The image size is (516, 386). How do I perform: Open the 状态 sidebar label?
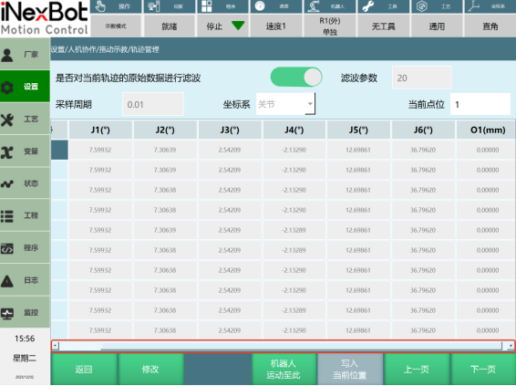pyautogui.click(x=31, y=183)
